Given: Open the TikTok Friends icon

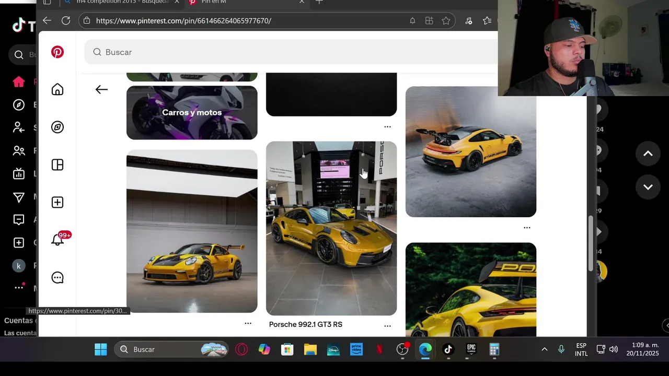Looking at the screenshot, I should [x=19, y=151].
